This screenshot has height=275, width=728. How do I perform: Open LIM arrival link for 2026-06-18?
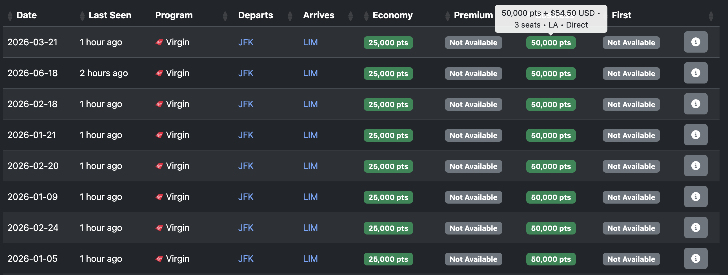coord(310,73)
